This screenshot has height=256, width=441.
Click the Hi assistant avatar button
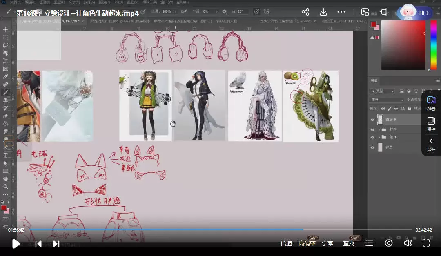(414, 13)
